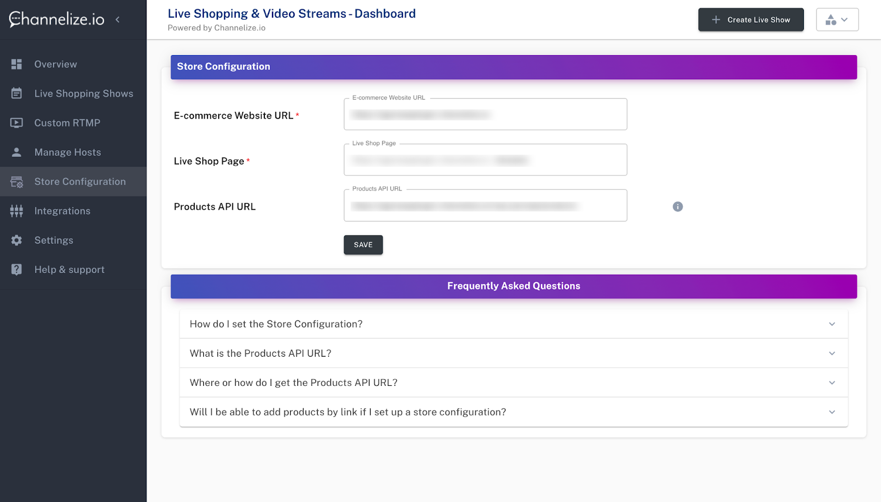The height and width of the screenshot is (502, 881).
Task: Expand 'How do I set the Store Configuration?'
Action: pyautogui.click(x=514, y=324)
